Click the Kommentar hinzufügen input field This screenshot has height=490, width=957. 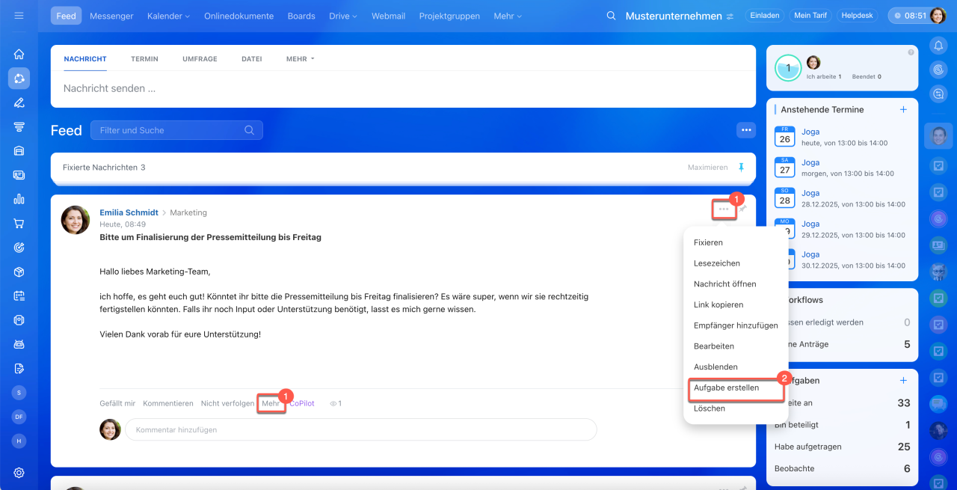point(360,429)
